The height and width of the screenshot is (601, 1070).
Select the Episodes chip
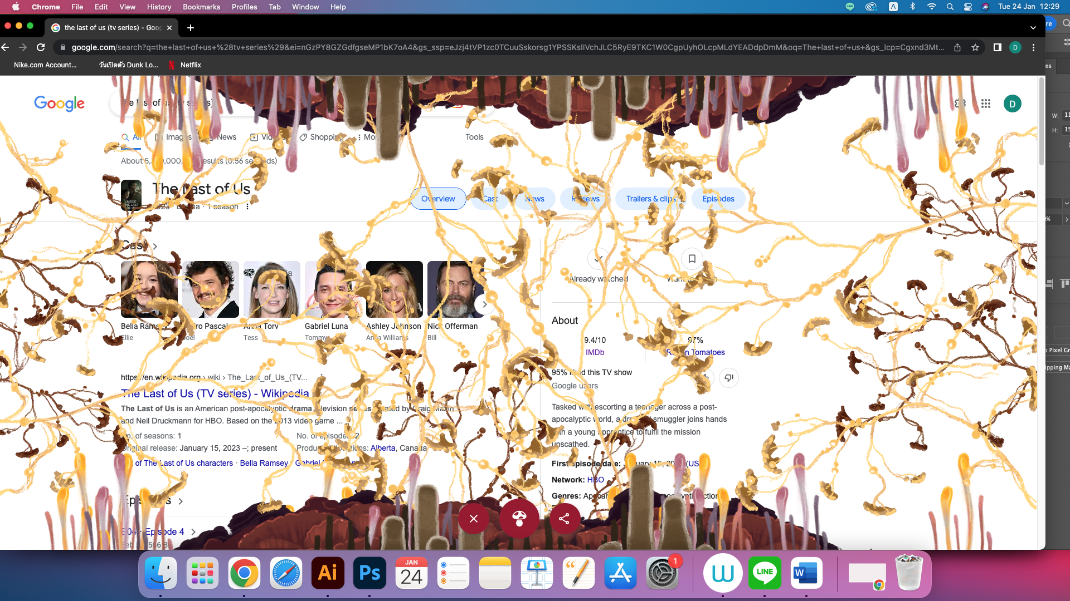[718, 199]
